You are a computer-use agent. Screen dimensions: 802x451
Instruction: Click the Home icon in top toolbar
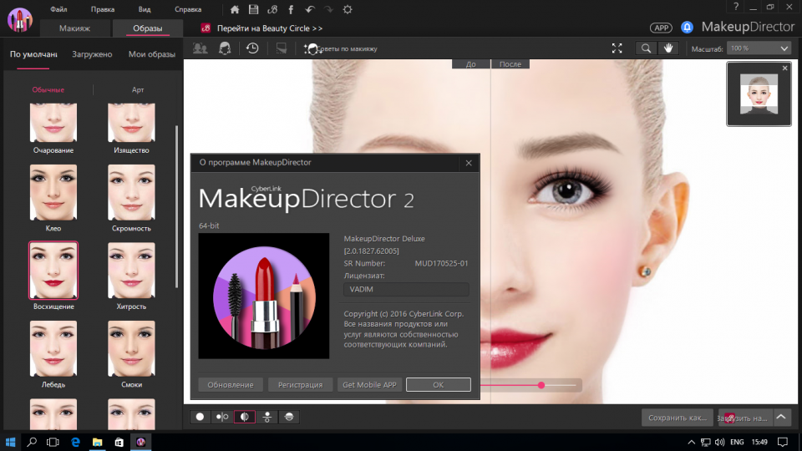[235, 9]
